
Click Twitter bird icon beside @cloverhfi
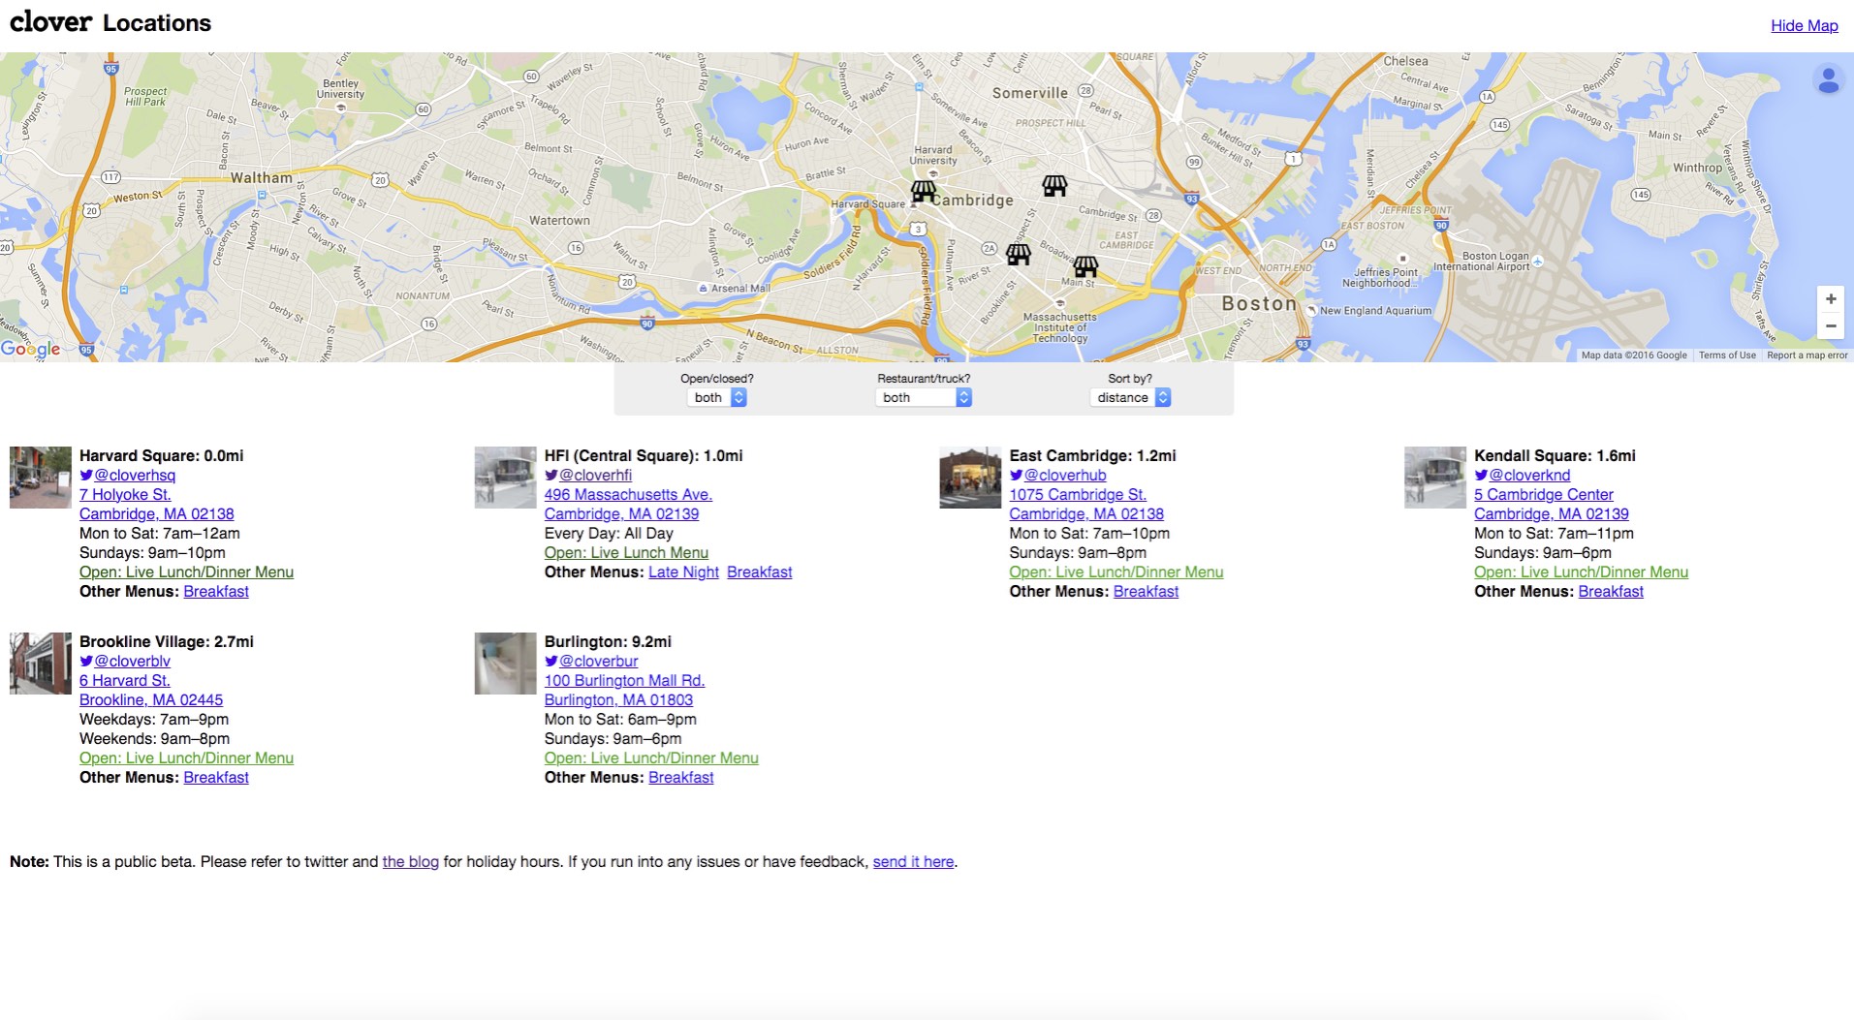(x=551, y=475)
